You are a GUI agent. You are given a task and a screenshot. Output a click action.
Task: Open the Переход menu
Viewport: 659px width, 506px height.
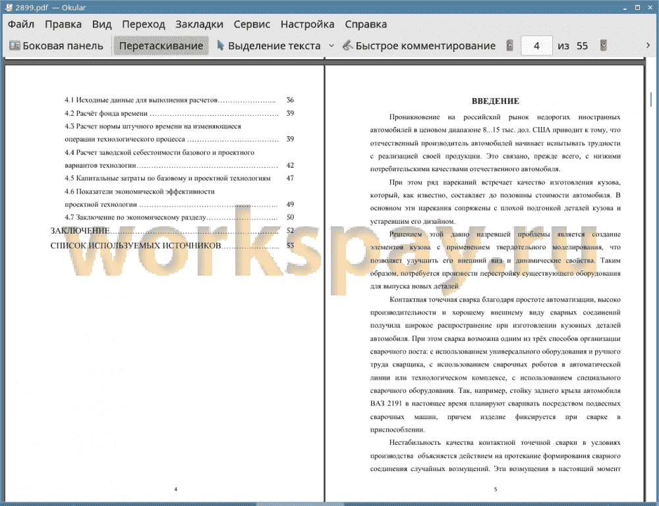point(143,24)
